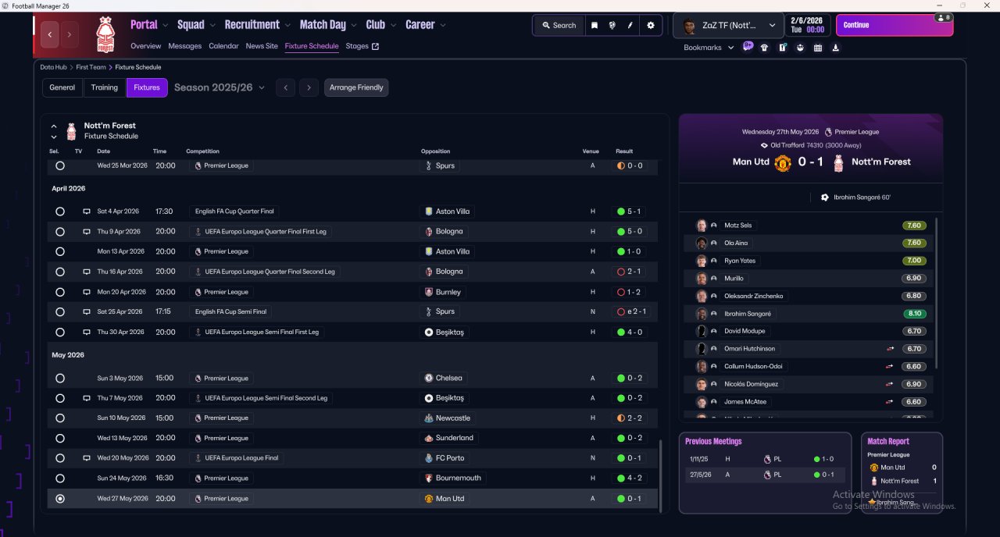The image size is (1000, 537).
Task: Click substitution arrow icon next to James McAtee
Action: (x=889, y=402)
